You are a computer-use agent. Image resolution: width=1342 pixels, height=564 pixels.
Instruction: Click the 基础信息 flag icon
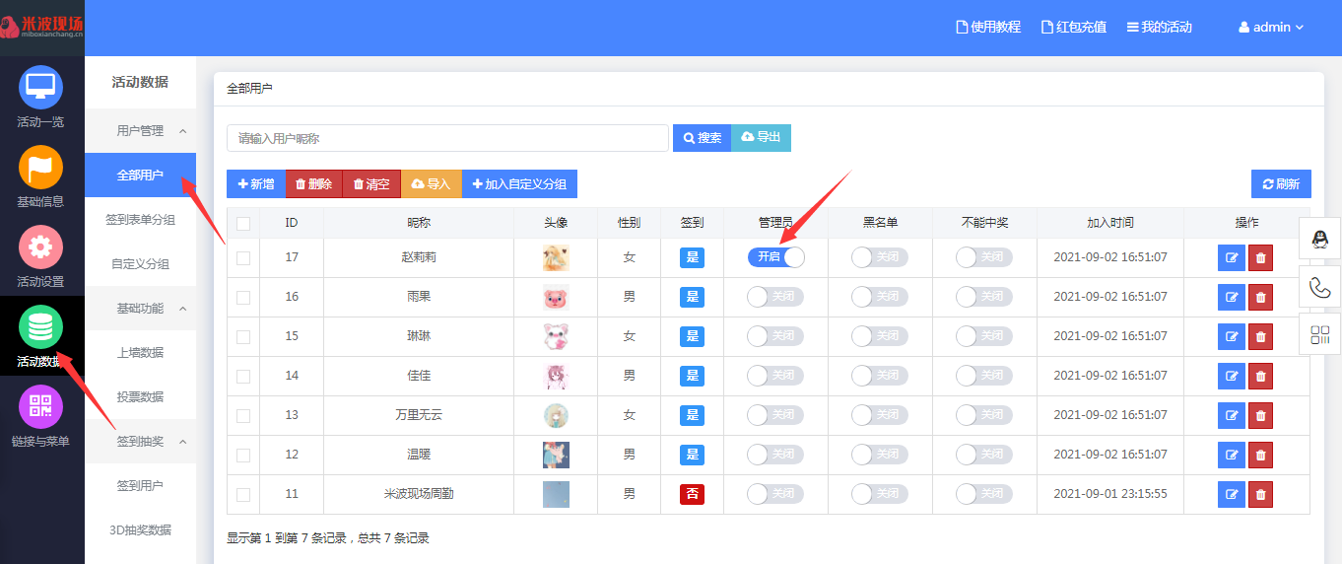[41, 168]
